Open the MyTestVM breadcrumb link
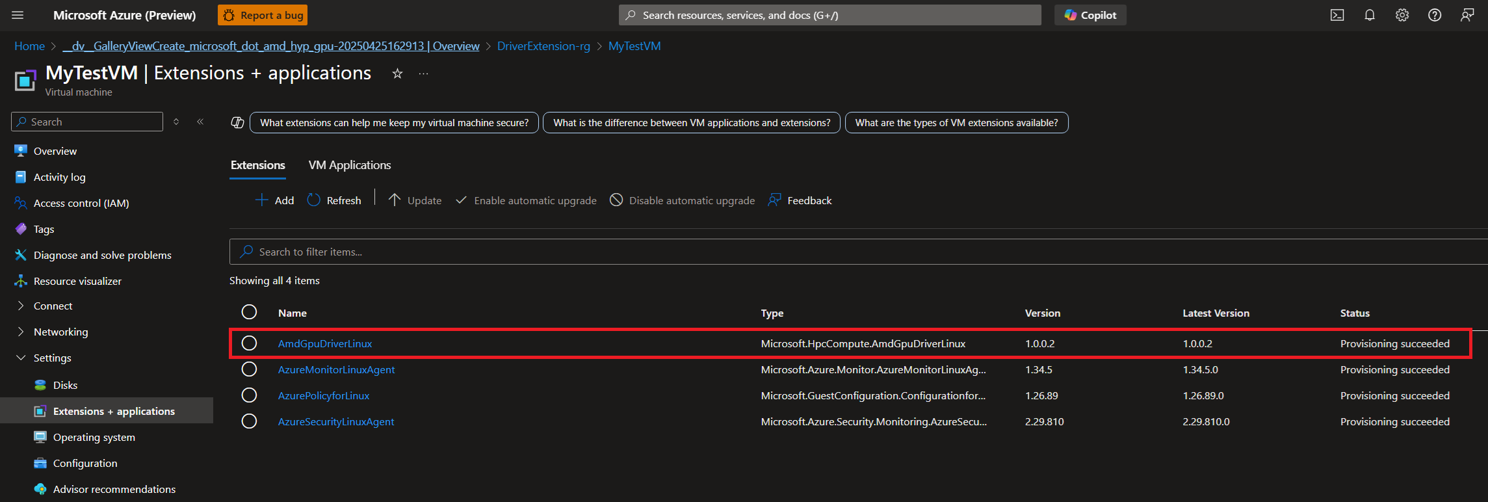This screenshot has height=502, width=1488. coord(634,46)
